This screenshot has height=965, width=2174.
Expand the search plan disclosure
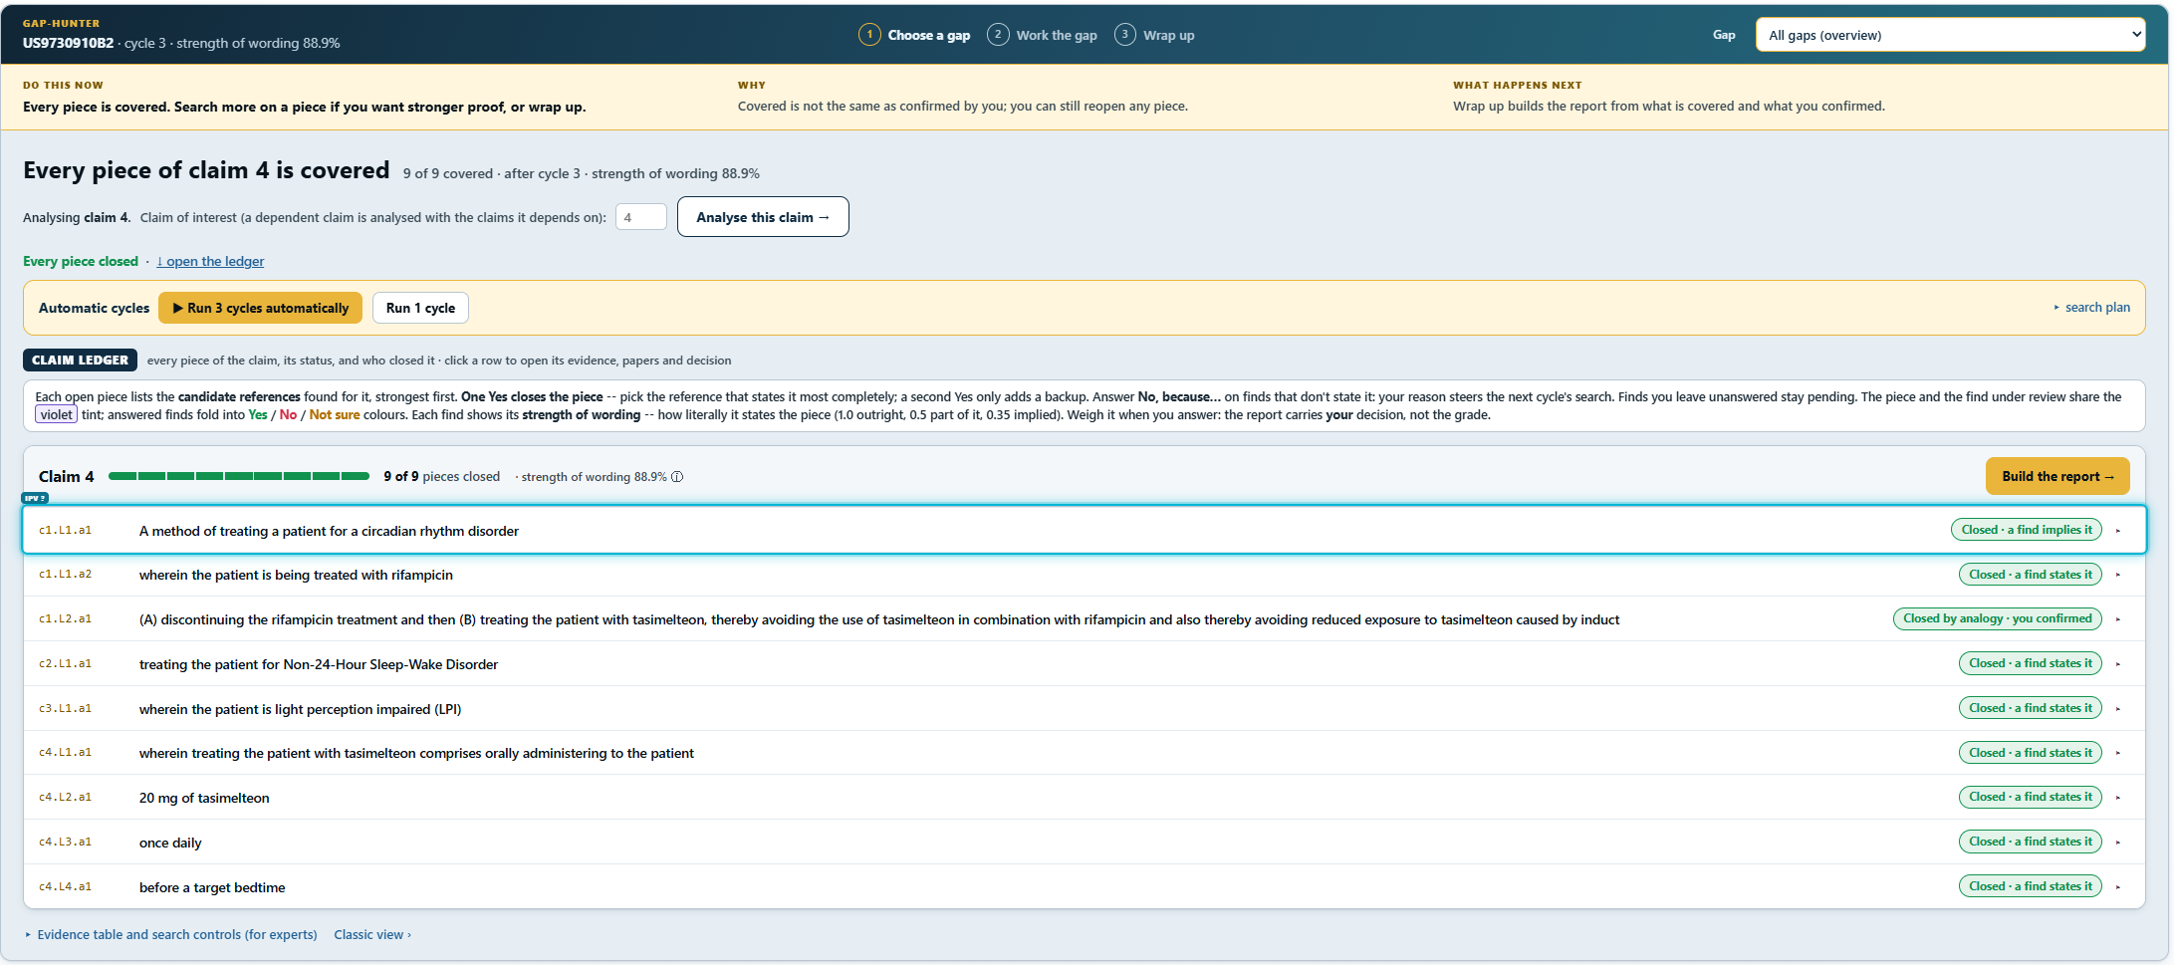2091,308
